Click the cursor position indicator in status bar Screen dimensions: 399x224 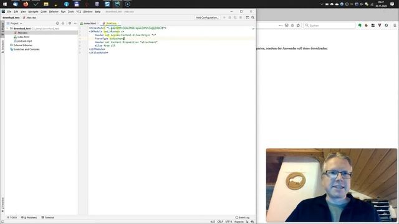click(213, 222)
